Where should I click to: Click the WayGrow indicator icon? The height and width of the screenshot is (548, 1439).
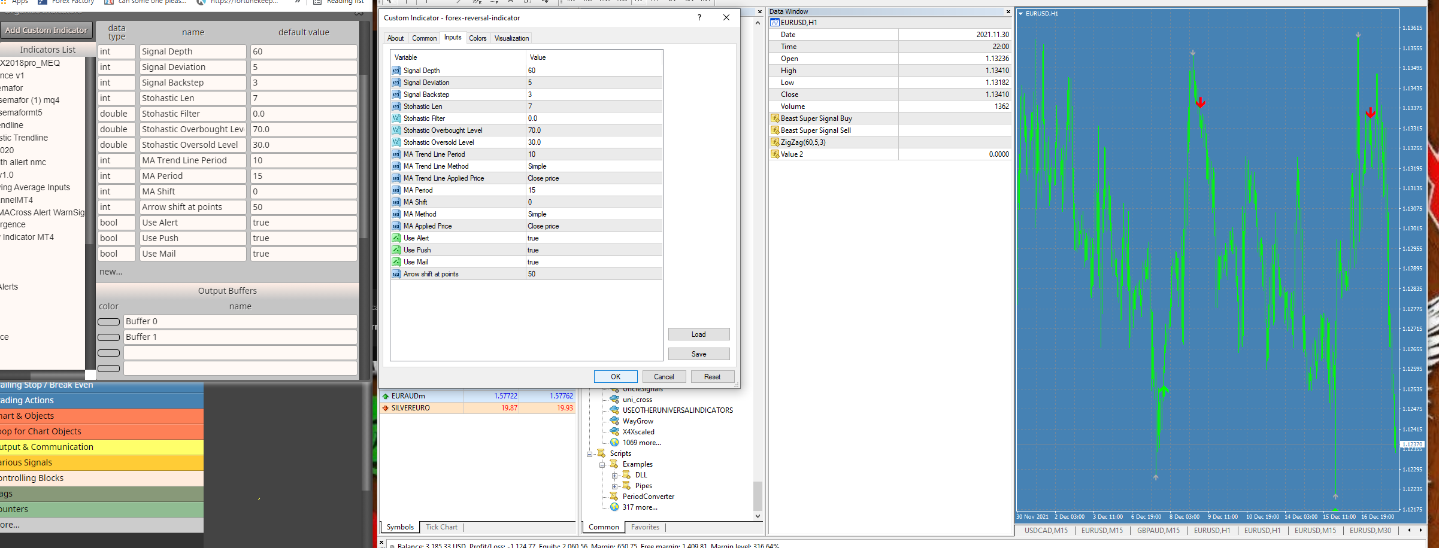coord(614,421)
